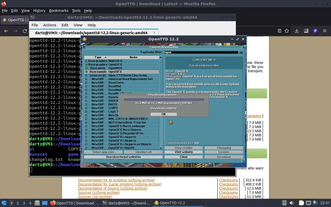This screenshot has width=331, height=207.
Task: Open the terminal View menu
Action: pyautogui.click(x=78, y=25)
